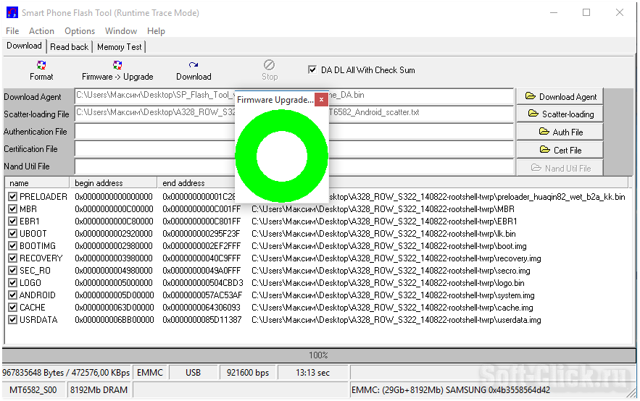Uncheck the PRELOADER partition checkbox
Screen dimensions: 640x401
click(x=12, y=197)
